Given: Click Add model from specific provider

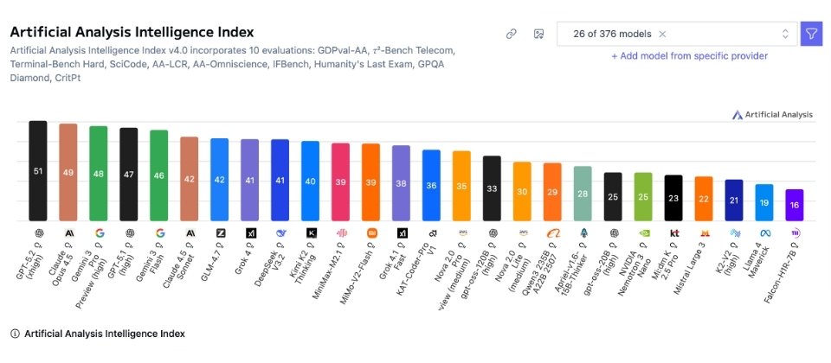Looking at the screenshot, I should (x=689, y=56).
